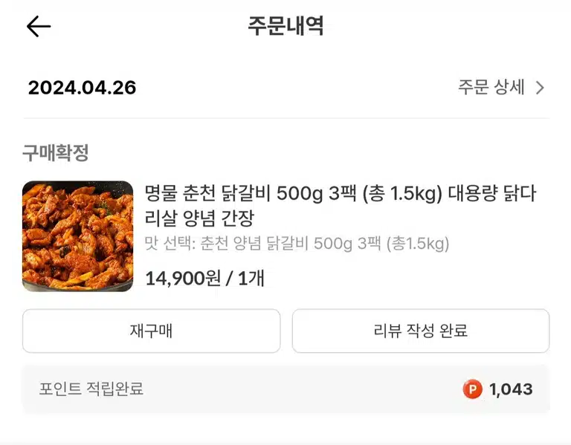
Task: Click the 1,043 points value
Action: (511, 389)
